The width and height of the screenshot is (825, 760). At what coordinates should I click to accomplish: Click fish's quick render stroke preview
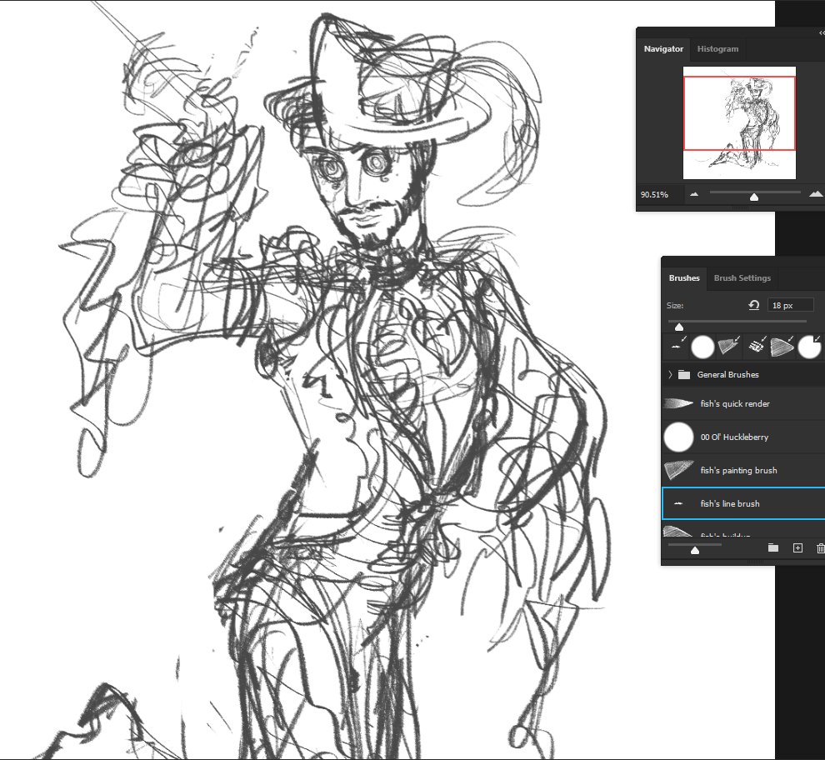pos(678,403)
